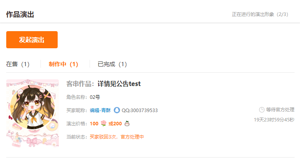Click the pink flower currency icon
Image resolution: width=300 pixels, height=165 pixels.
click(x=104, y=123)
